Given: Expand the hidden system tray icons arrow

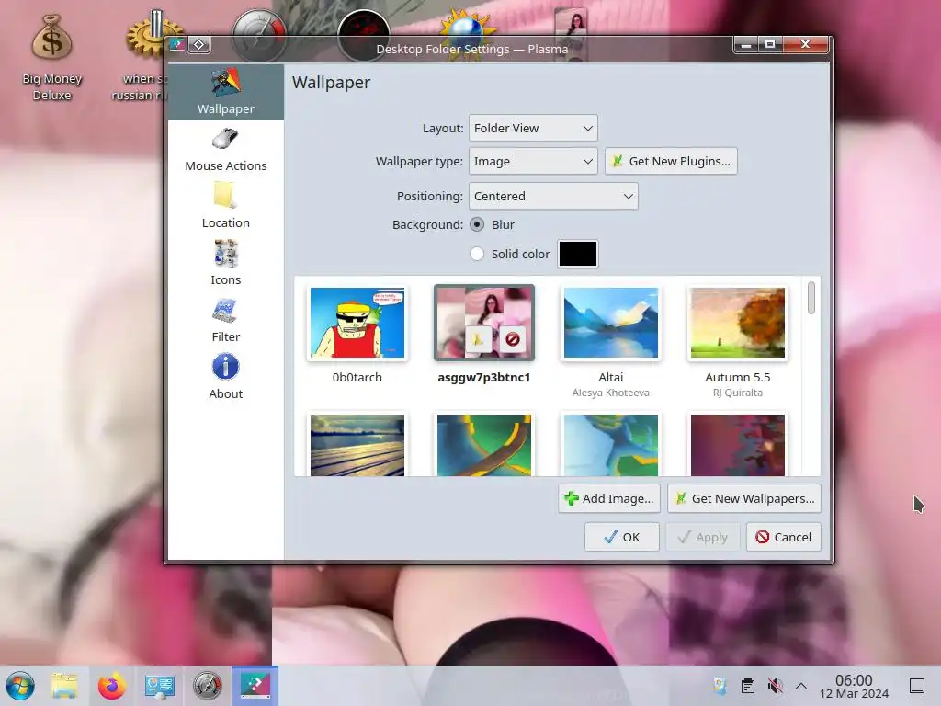Looking at the screenshot, I should tap(801, 686).
